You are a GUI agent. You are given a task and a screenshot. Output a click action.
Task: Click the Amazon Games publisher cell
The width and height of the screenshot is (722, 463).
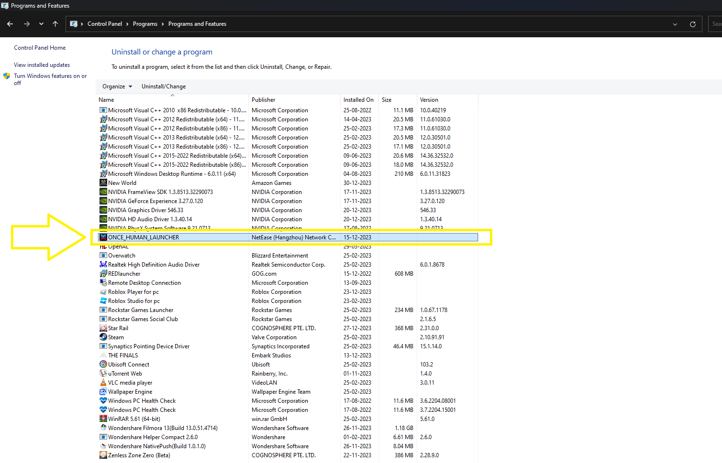[x=271, y=183]
